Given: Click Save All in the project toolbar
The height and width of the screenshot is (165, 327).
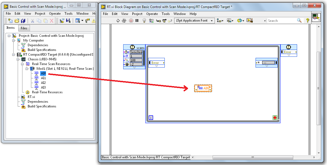Looking at the screenshot, I should pyautogui.click(x=23, y=21).
